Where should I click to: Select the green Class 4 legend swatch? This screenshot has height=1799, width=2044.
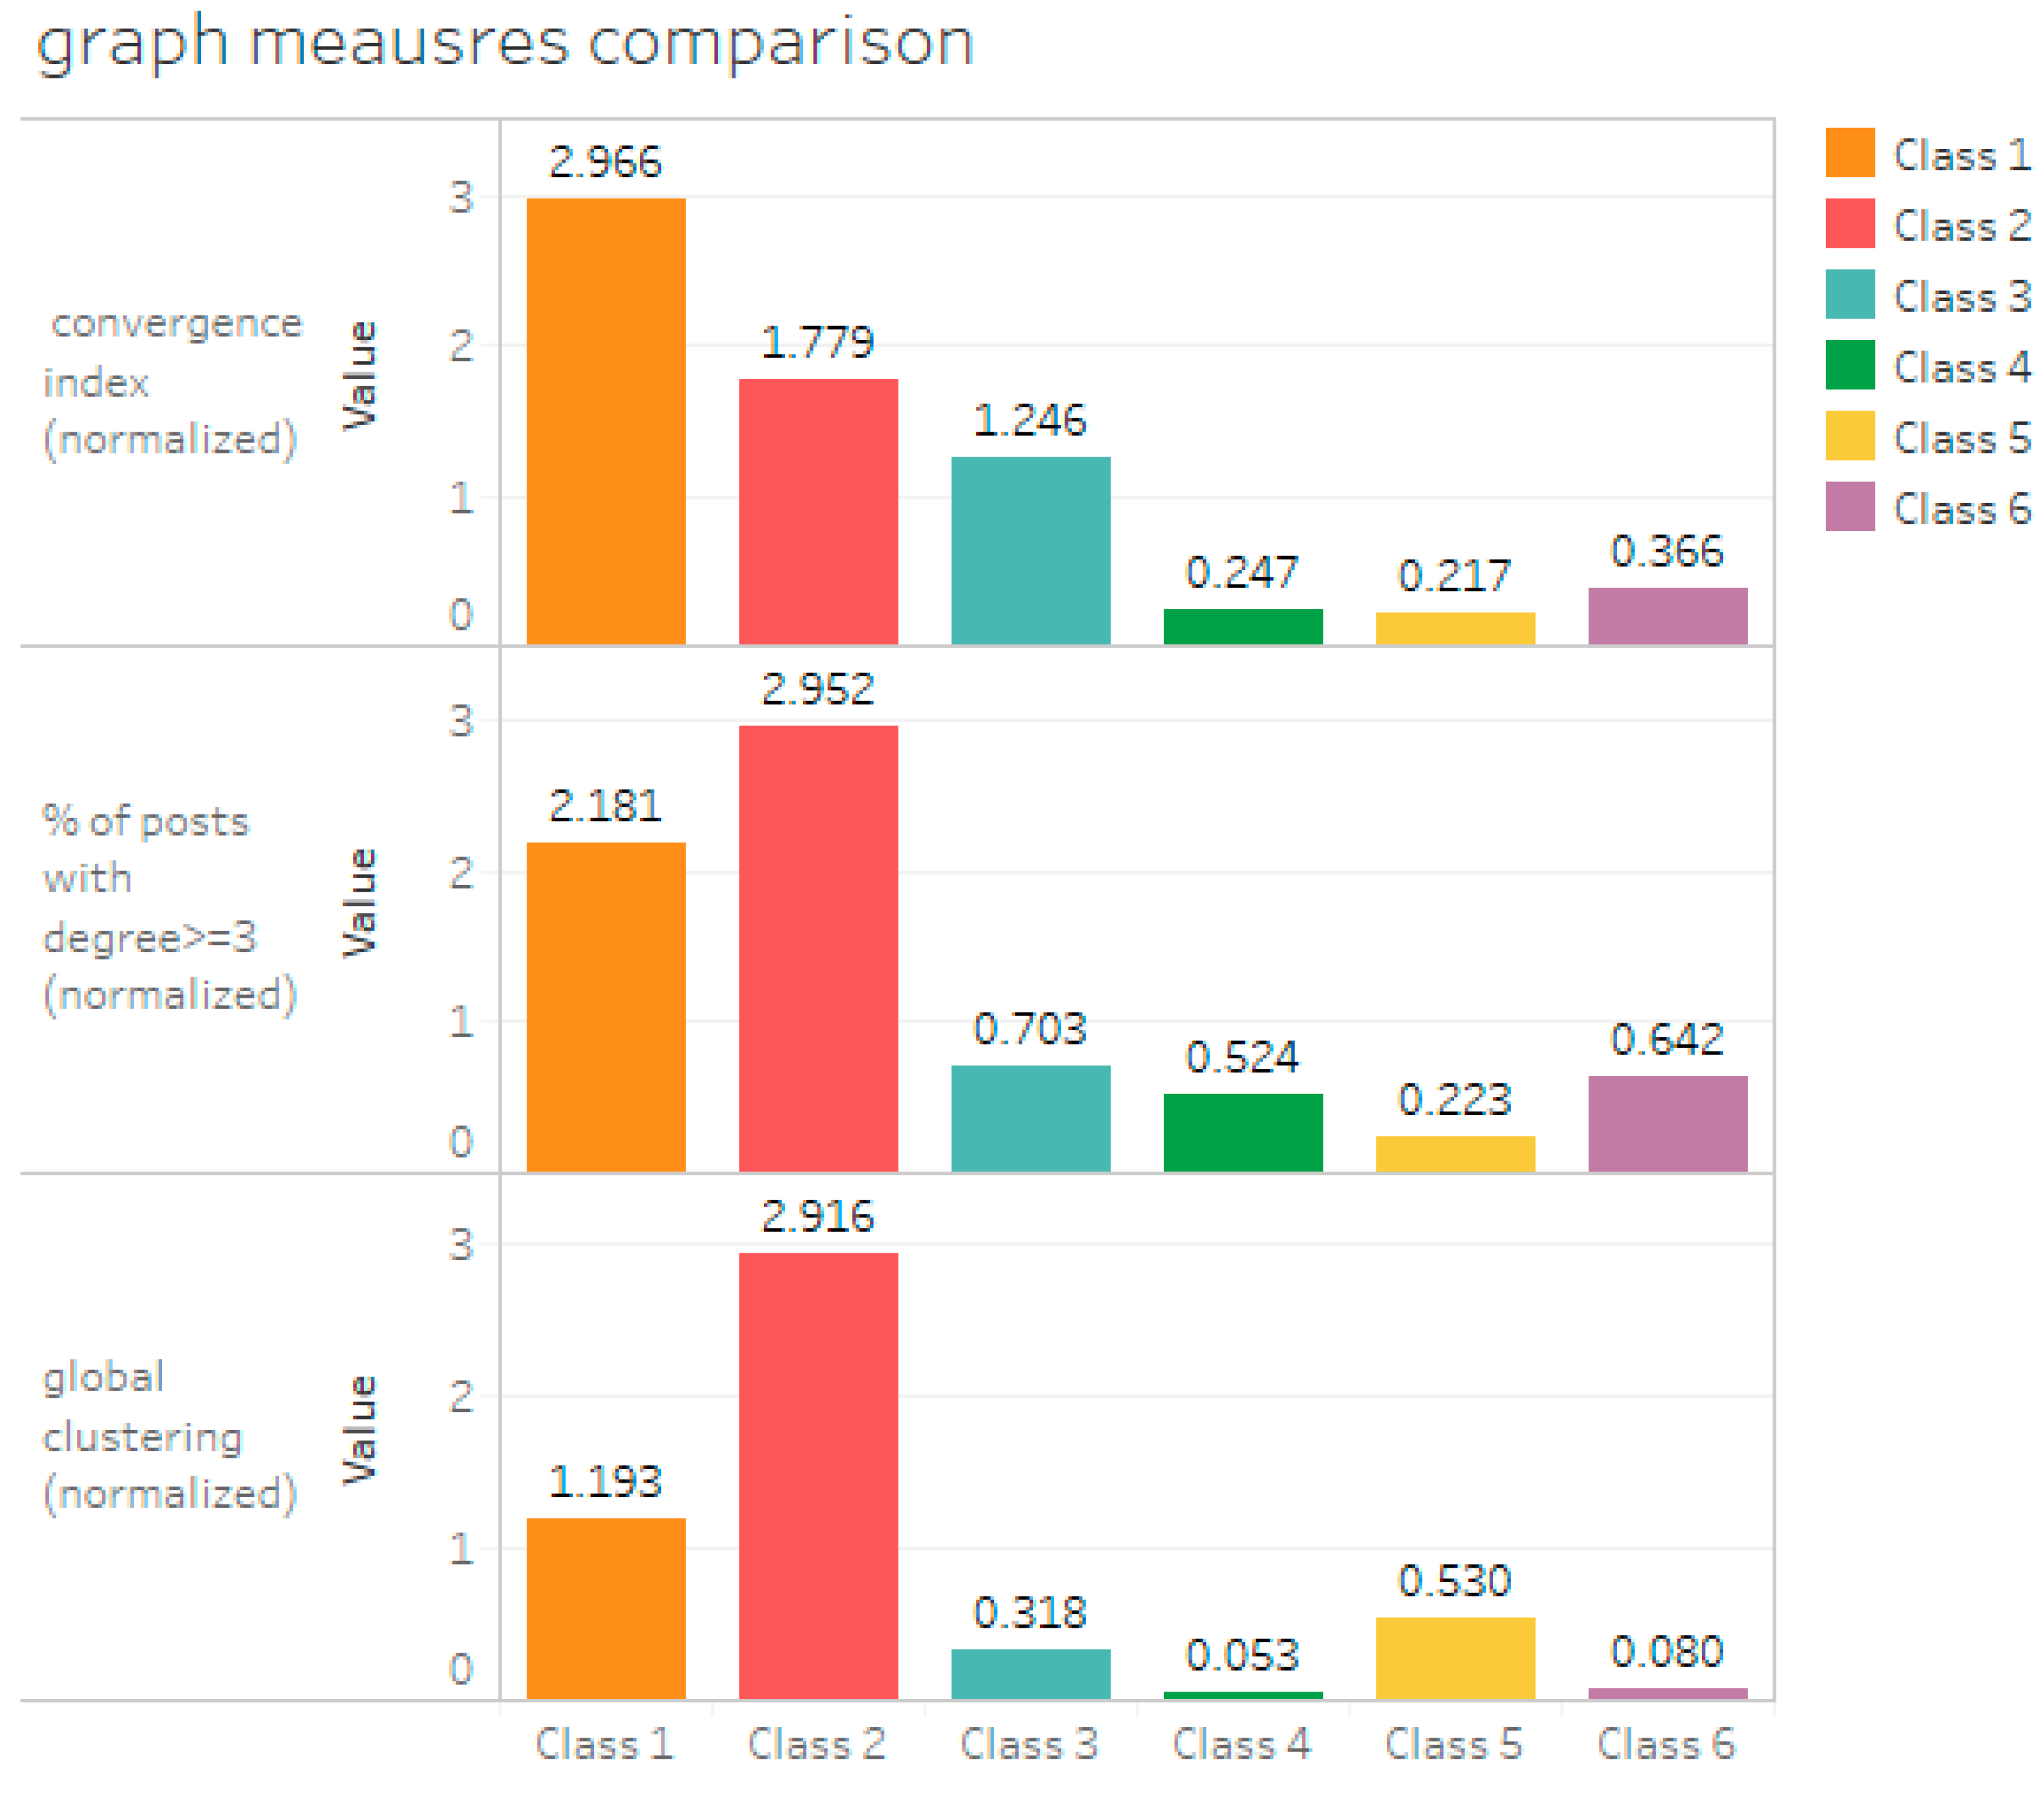[1849, 365]
